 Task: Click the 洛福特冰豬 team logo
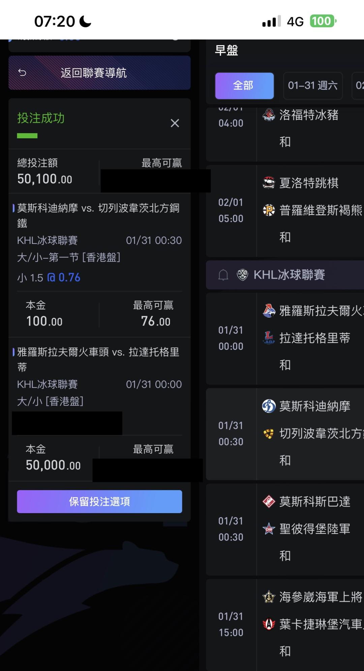pyautogui.click(x=269, y=115)
